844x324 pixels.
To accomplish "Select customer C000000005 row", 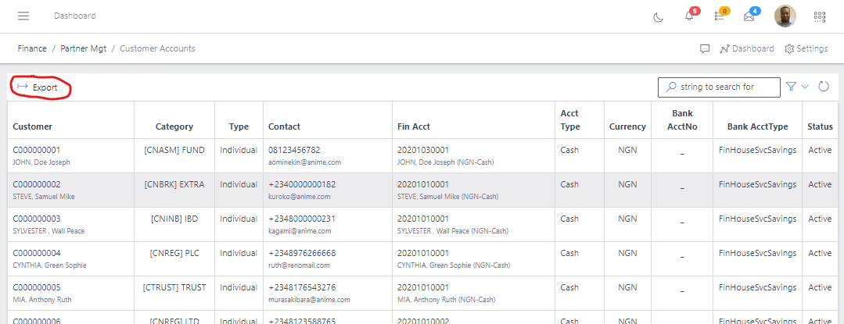I will 422,294.
